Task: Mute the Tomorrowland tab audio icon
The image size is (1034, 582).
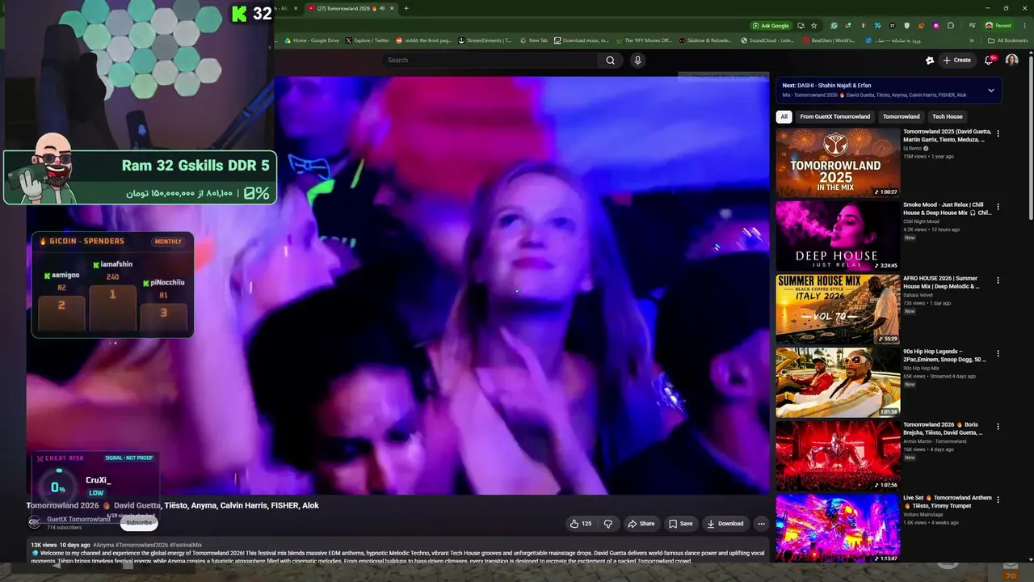Action: pos(381,8)
